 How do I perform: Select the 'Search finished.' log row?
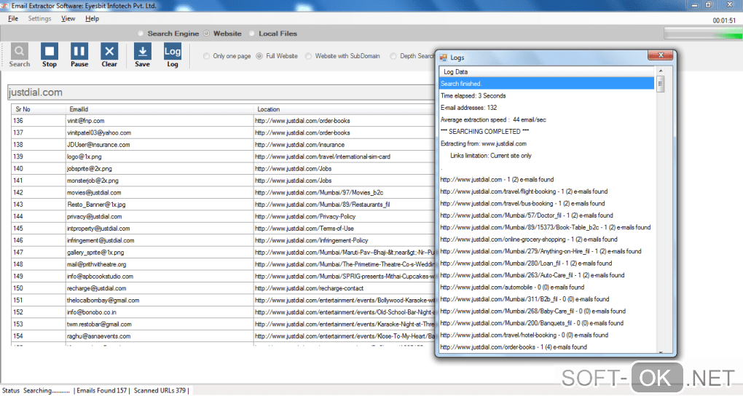[547, 84]
